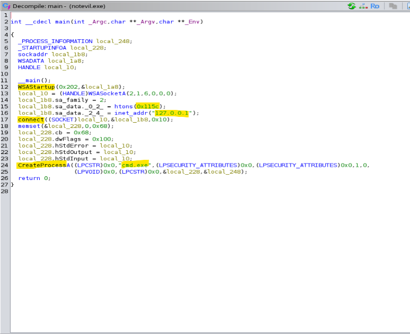Image resolution: width=410 pixels, height=334 pixels.
Task: Click the HANDLE type on line 9
Action: [29, 67]
